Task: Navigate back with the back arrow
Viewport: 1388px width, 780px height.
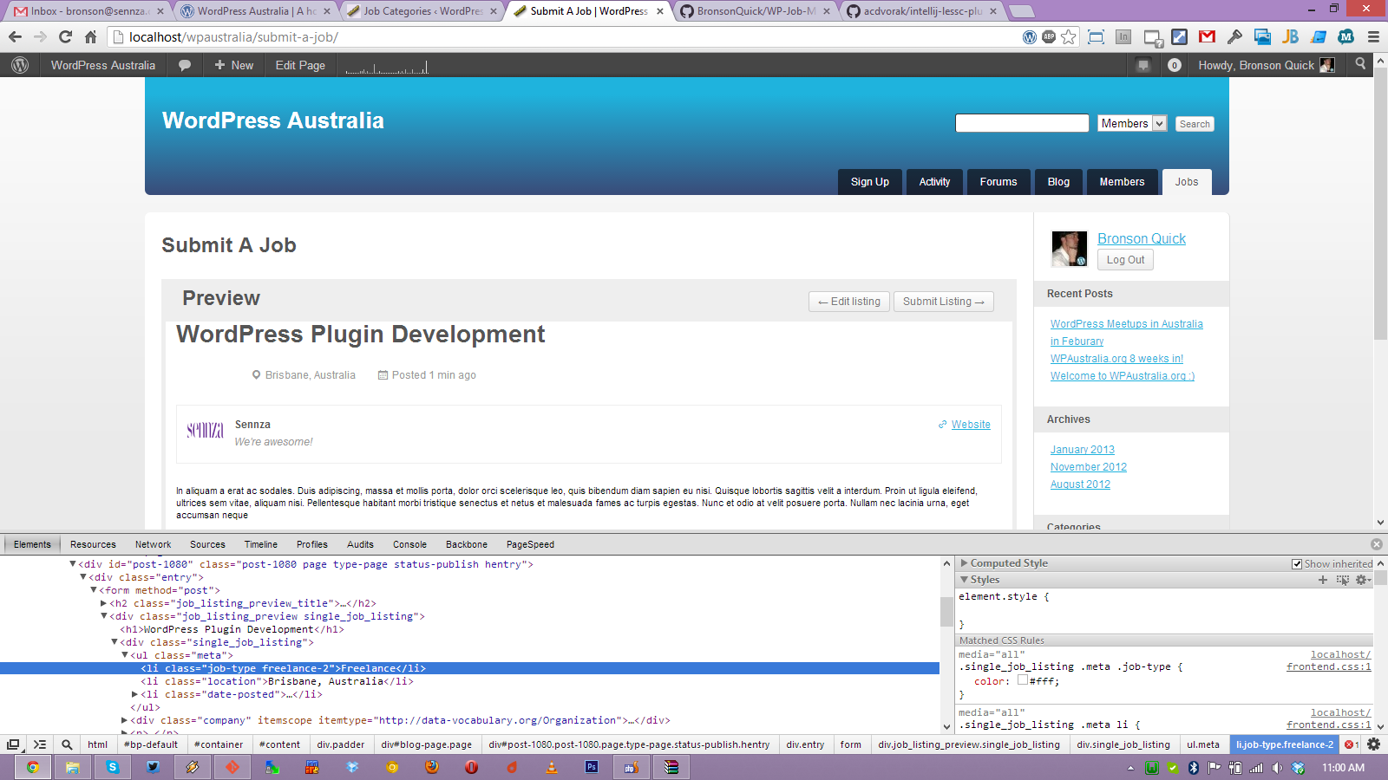Action: pyautogui.click(x=15, y=36)
